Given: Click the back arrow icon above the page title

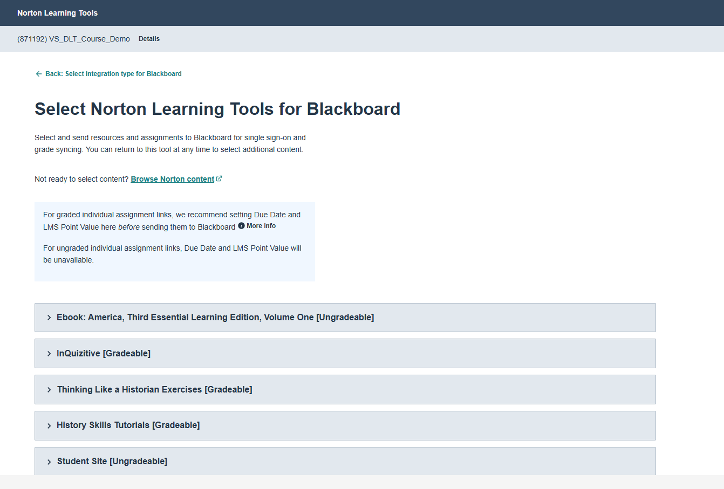Looking at the screenshot, I should [38, 73].
